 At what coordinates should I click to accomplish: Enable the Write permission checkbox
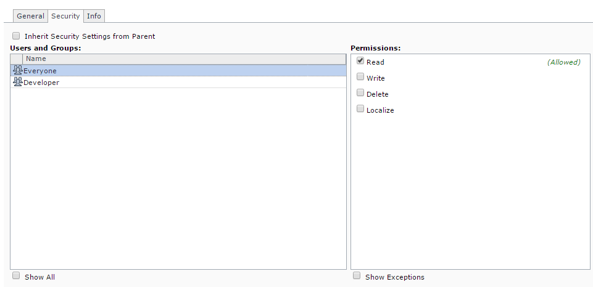[x=360, y=77]
